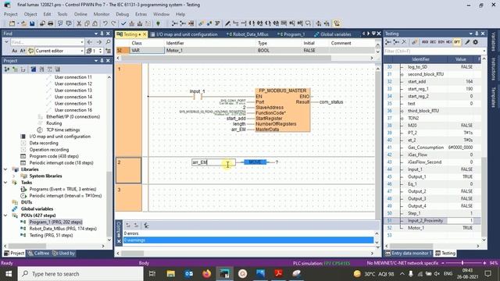Collapse the Libraries tree node
Screen dimensions: 500x281
tap(5, 169)
